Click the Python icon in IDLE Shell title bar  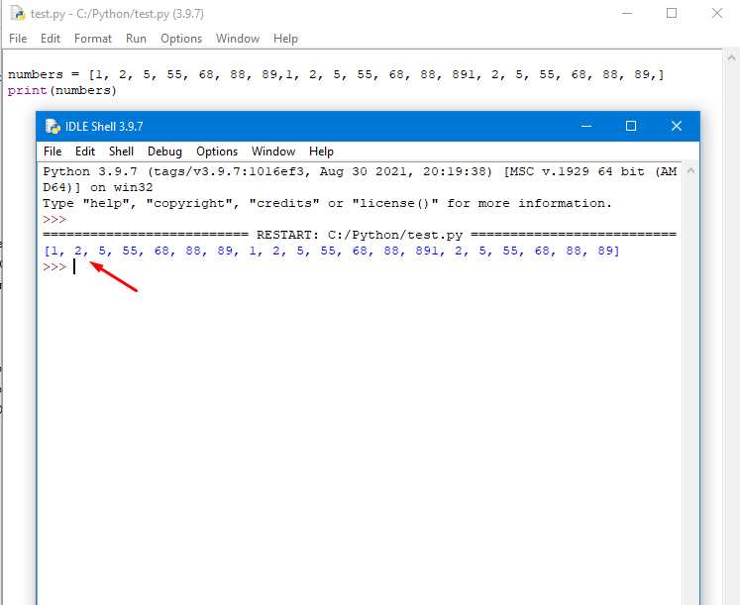tap(53, 127)
